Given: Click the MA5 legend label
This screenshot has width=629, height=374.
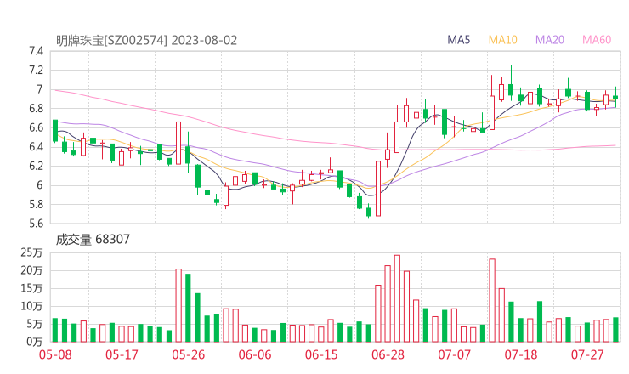Looking at the screenshot, I should (x=458, y=40).
